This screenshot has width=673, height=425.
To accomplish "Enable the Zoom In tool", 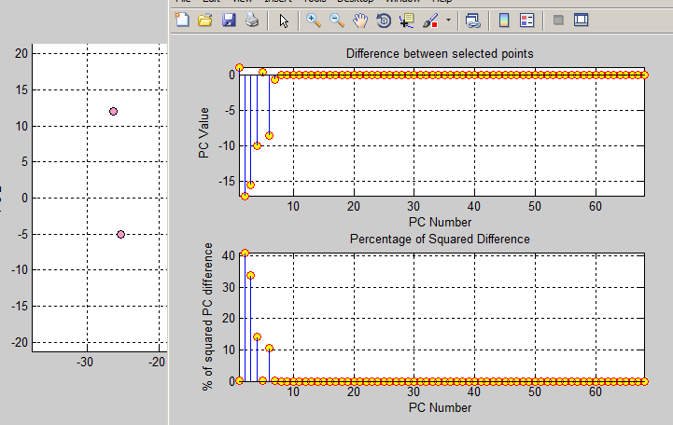I will click(314, 20).
